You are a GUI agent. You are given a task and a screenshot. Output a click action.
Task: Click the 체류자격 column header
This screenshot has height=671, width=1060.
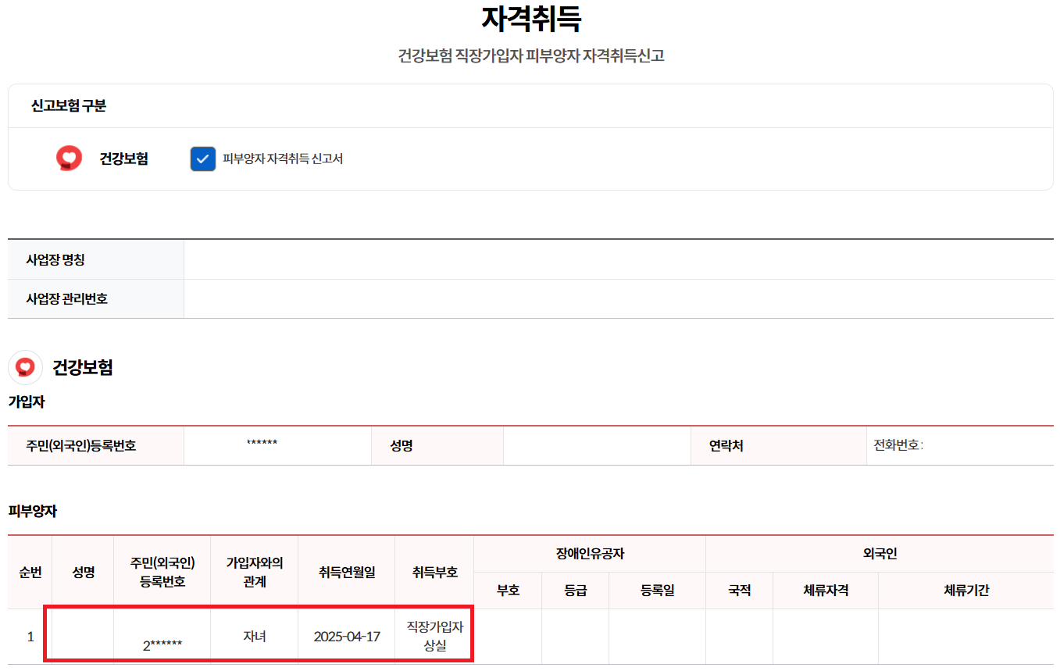point(825,591)
